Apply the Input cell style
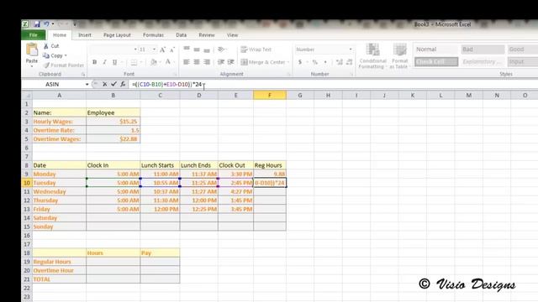The height and width of the screenshot is (302, 538). pyautogui.click(x=523, y=61)
